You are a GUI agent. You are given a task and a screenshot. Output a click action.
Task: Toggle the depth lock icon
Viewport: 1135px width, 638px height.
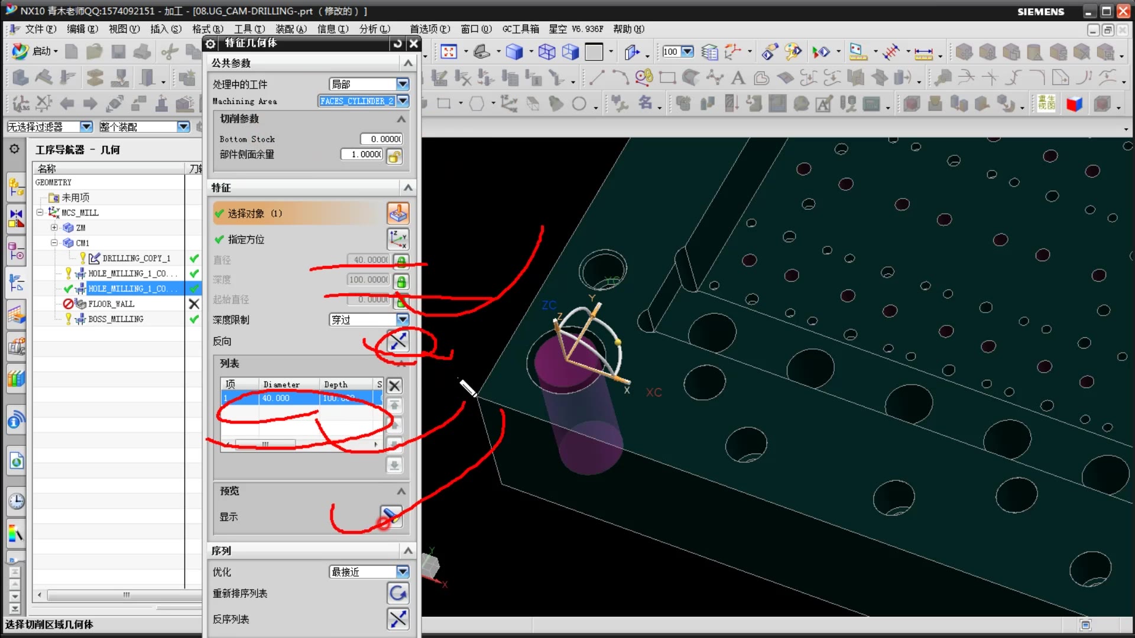tap(401, 281)
